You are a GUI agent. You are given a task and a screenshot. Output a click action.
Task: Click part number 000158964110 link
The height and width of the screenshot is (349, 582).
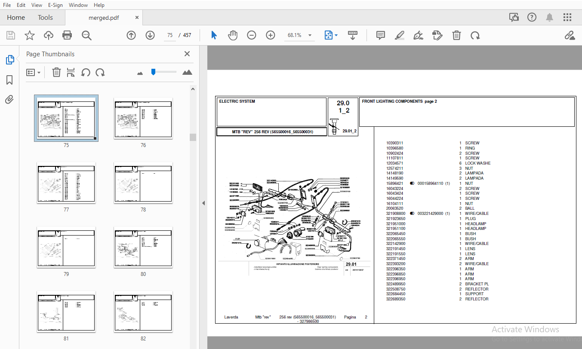(431, 184)
